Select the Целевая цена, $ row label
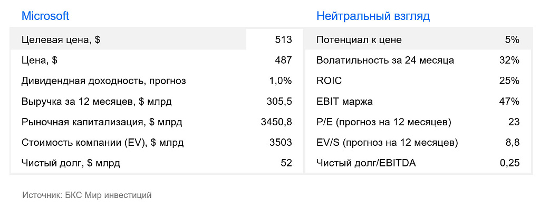 coord(61,40)
